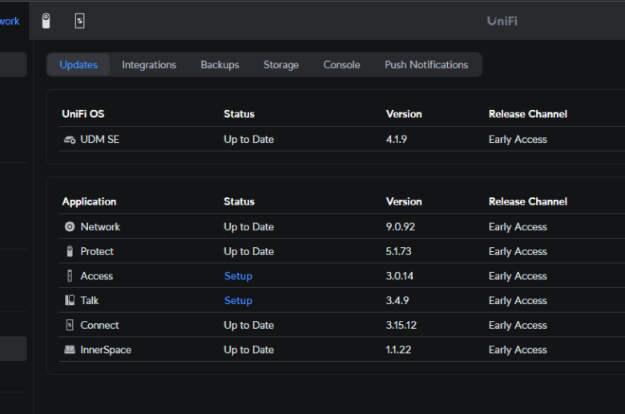Click Up to Date status for UDM SE
625x414 pixels.
pos(248,140)
